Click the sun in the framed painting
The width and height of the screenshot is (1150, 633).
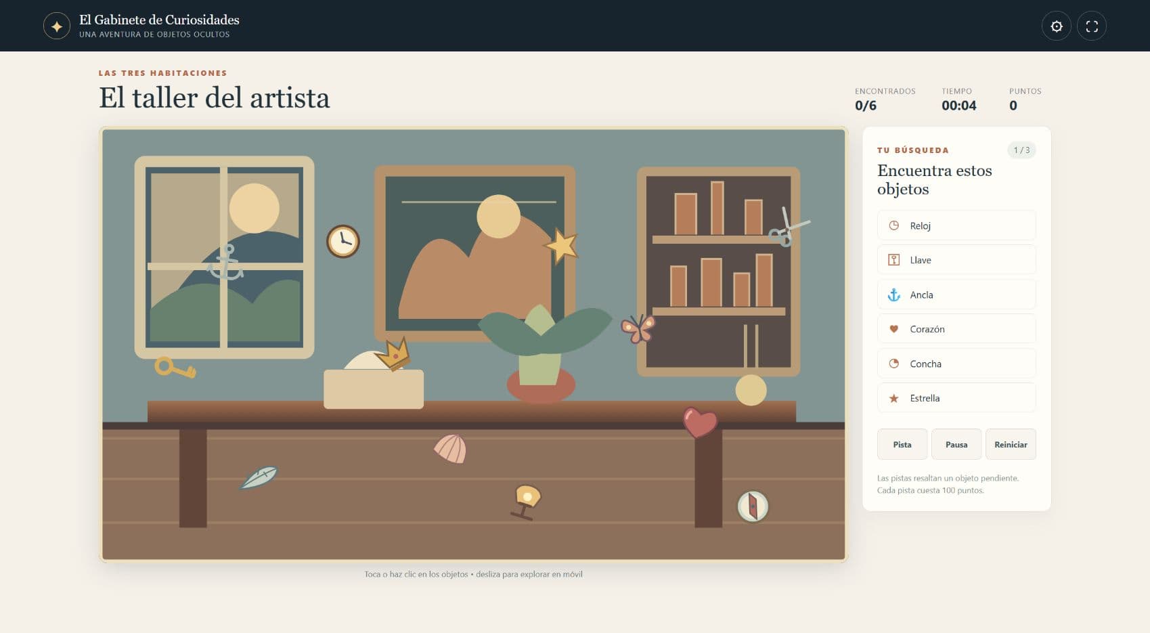pyautogui.click(x=498, y=217)
